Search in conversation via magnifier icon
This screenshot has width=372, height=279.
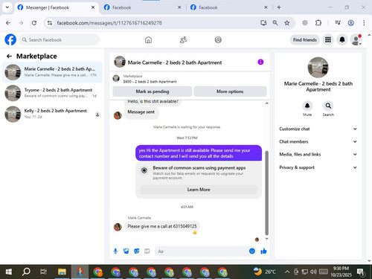(328, 106)
